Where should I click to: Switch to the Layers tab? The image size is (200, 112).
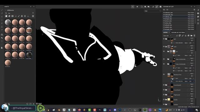point(165,32)
